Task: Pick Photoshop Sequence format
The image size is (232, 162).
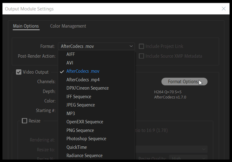Action: [97, 139]
